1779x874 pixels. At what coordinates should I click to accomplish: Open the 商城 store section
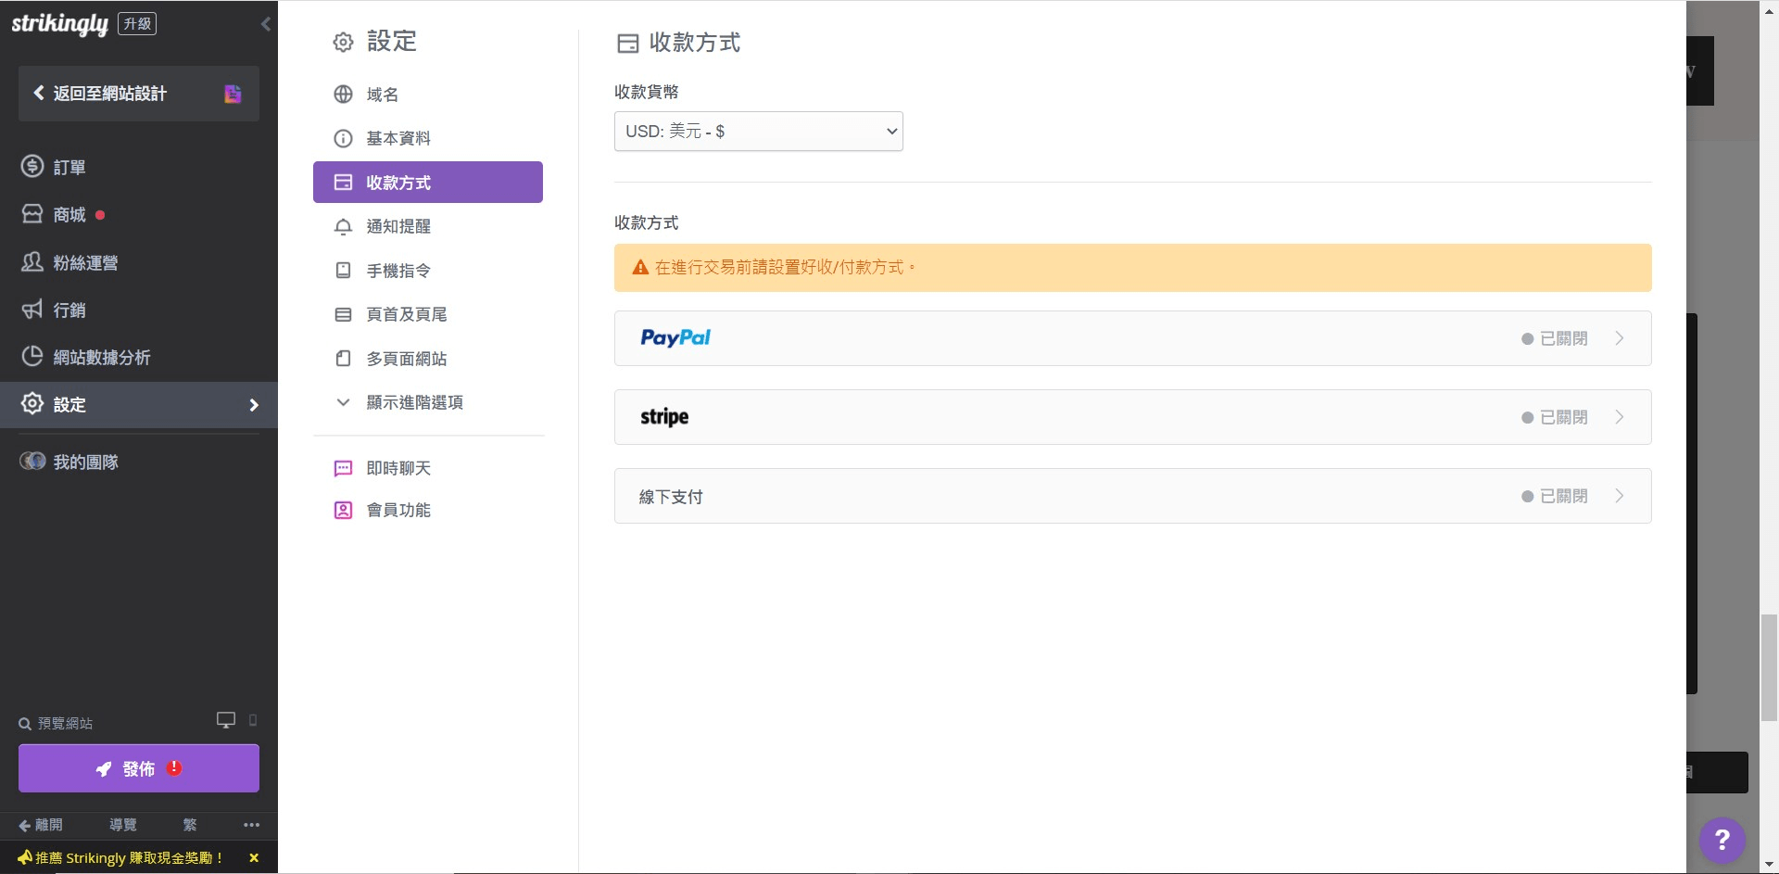69,214
